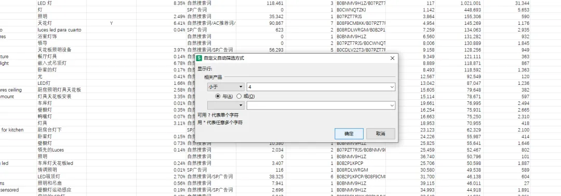Select the 或(O) radio button

pyautogui.click(x=239, y=96)
